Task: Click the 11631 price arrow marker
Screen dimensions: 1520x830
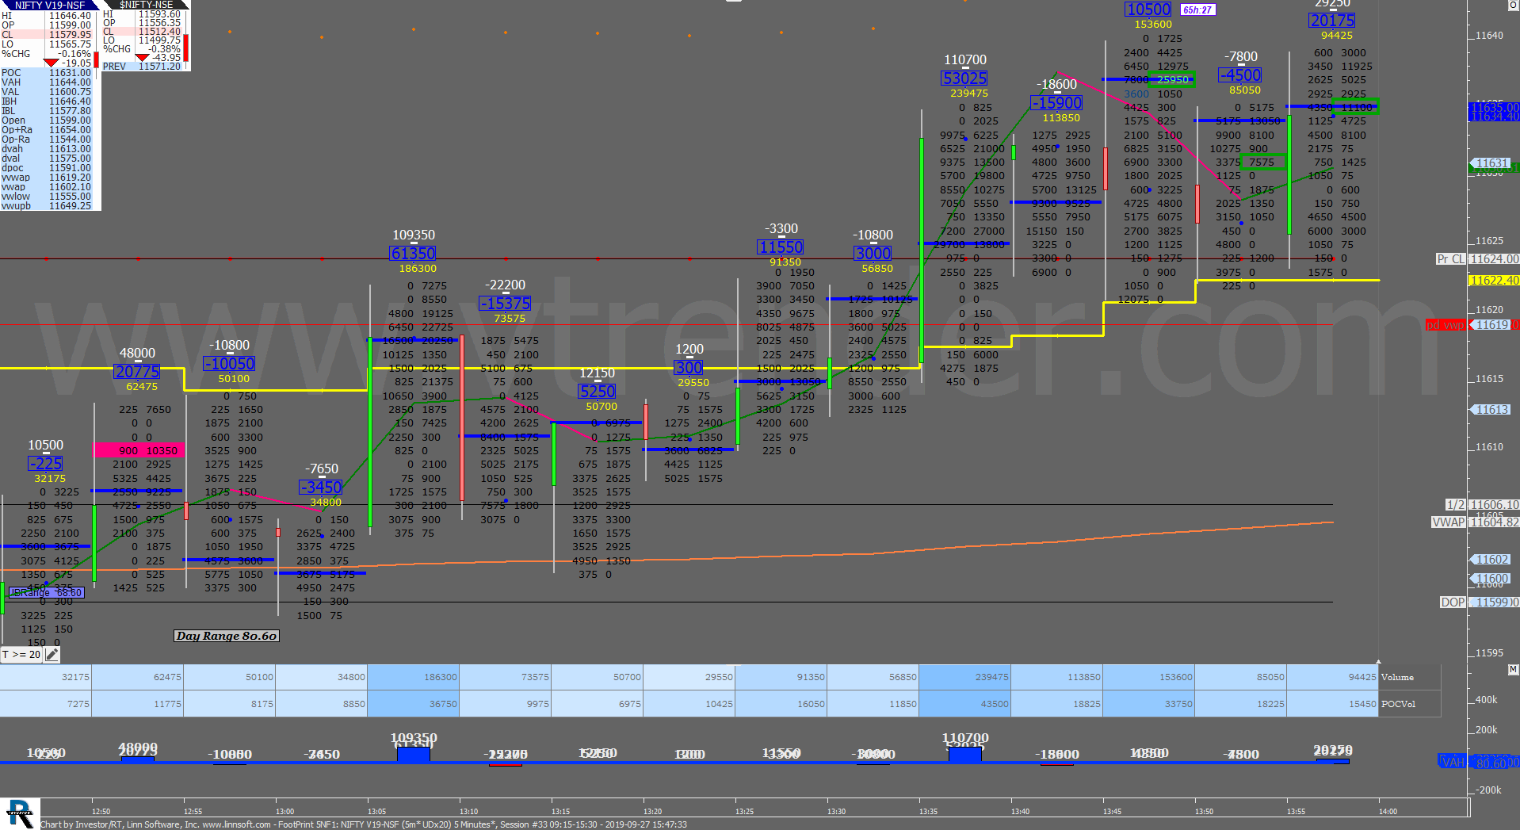Action: tap(1491, 163)
